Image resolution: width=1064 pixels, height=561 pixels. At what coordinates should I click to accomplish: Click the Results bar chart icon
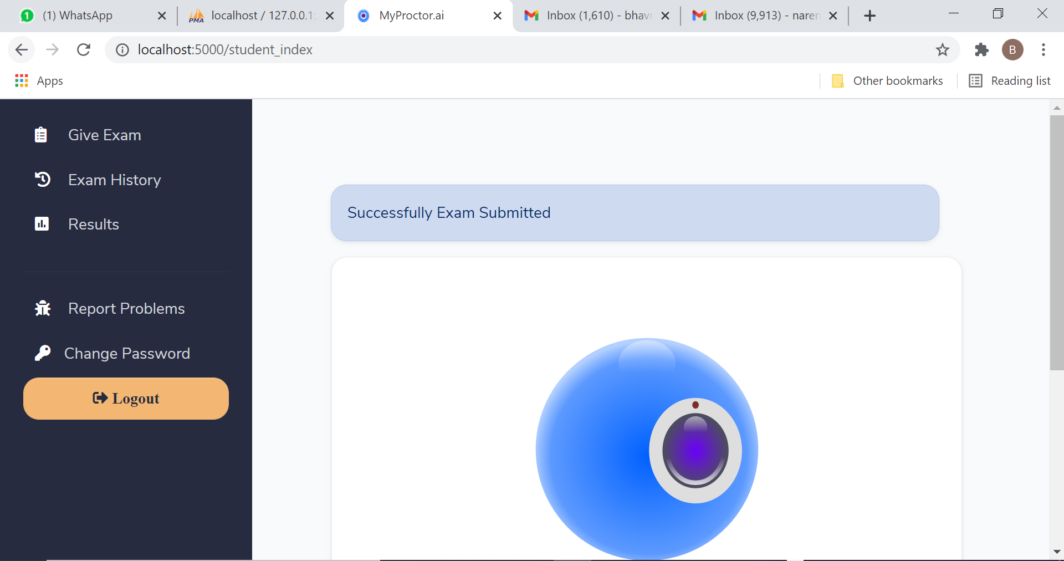42,224
